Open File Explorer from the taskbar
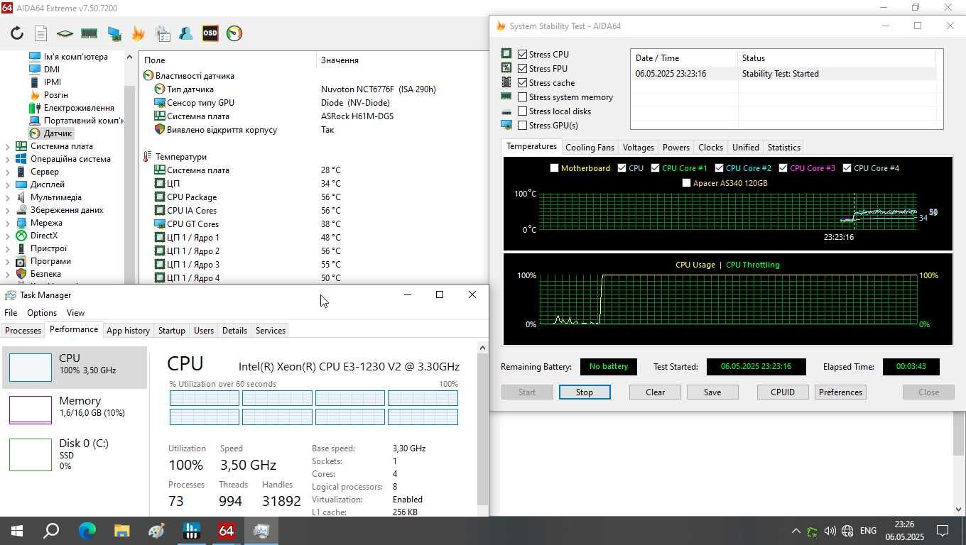Screen dimensions: 966x545 pyautogui.click(x=121, y=531)
